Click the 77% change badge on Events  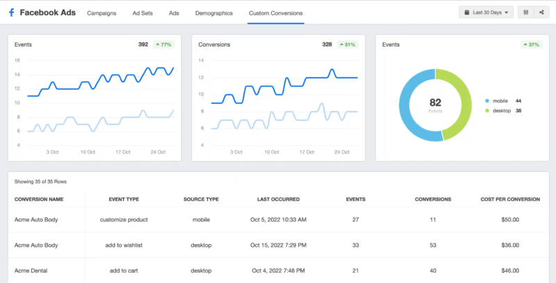163,44
